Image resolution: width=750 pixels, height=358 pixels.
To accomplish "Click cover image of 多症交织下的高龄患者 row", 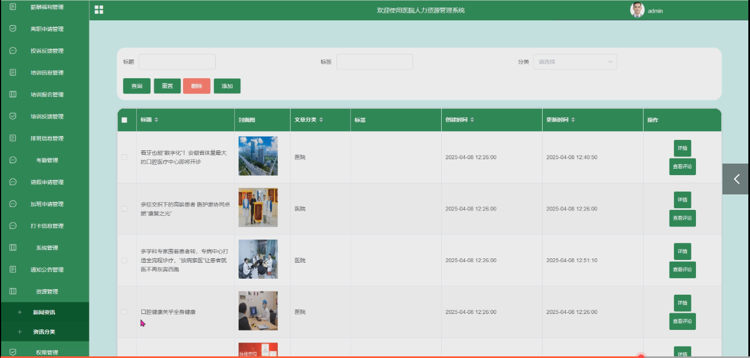I will coord(258,208).
